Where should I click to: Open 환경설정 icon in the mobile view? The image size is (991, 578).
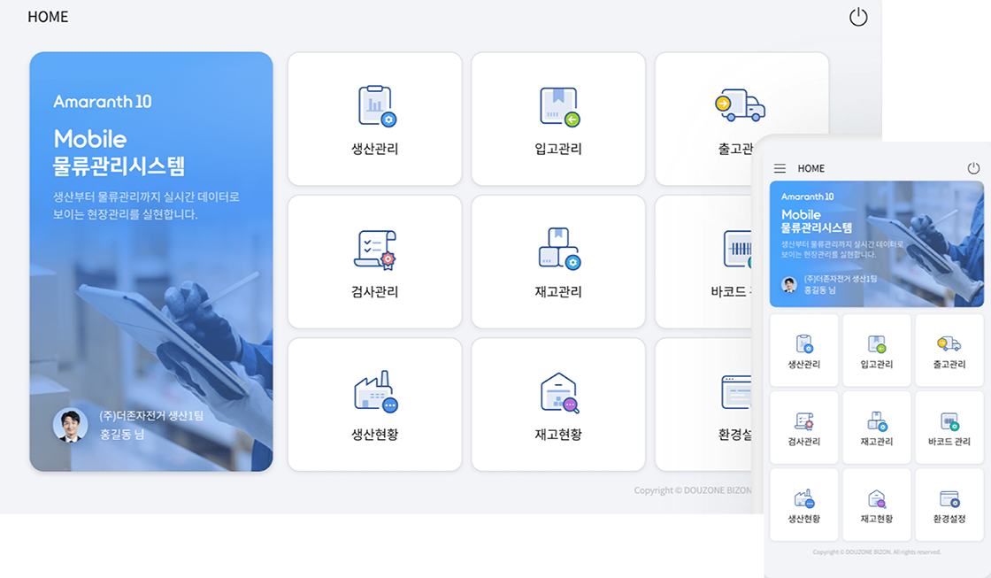coord(949,499)
